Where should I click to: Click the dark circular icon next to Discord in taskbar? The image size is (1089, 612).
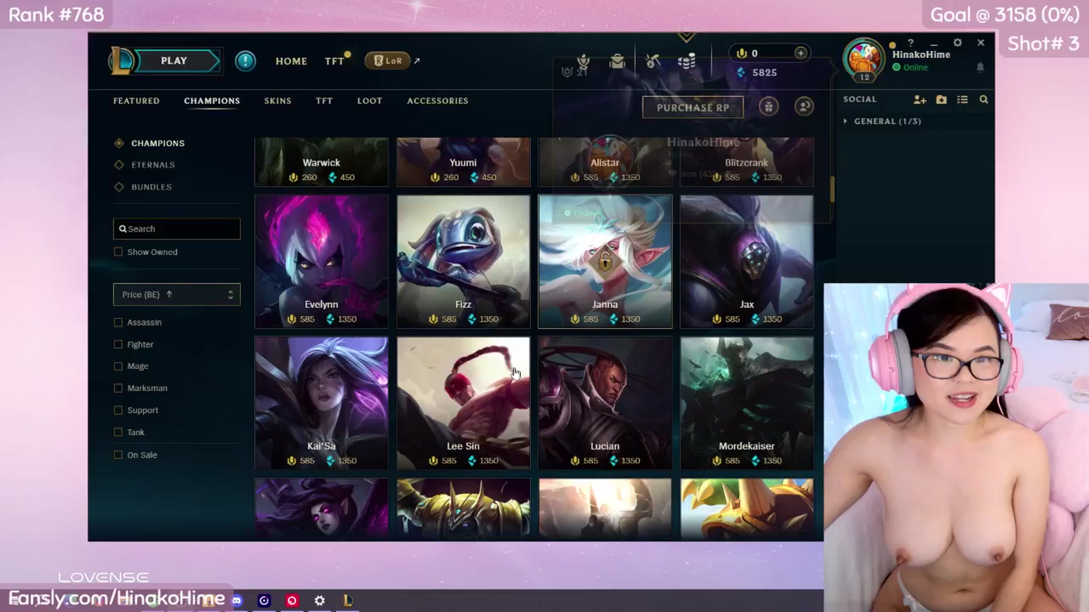(x=264, y=601)
